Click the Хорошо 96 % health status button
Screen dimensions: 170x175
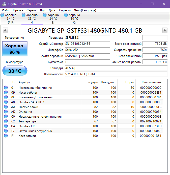click(15, 49)
